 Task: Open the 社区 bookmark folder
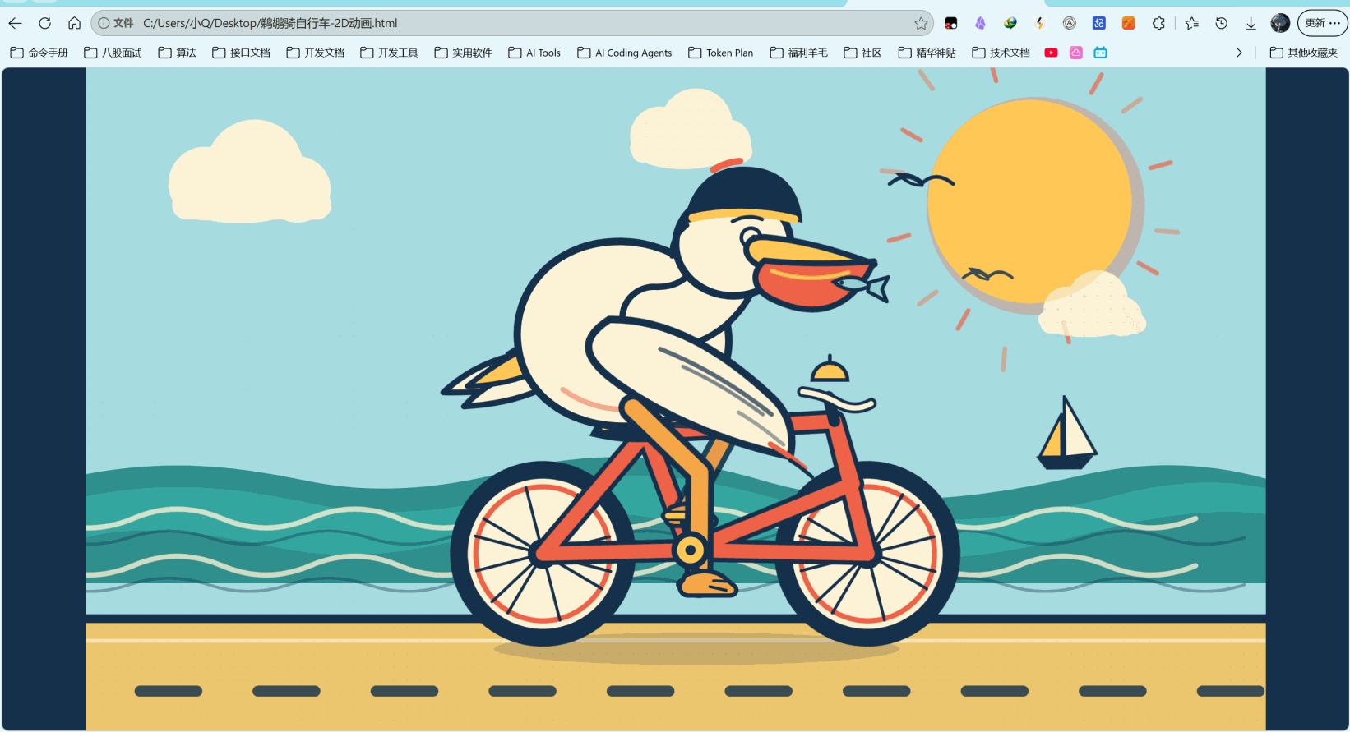(x=863, y=53)
